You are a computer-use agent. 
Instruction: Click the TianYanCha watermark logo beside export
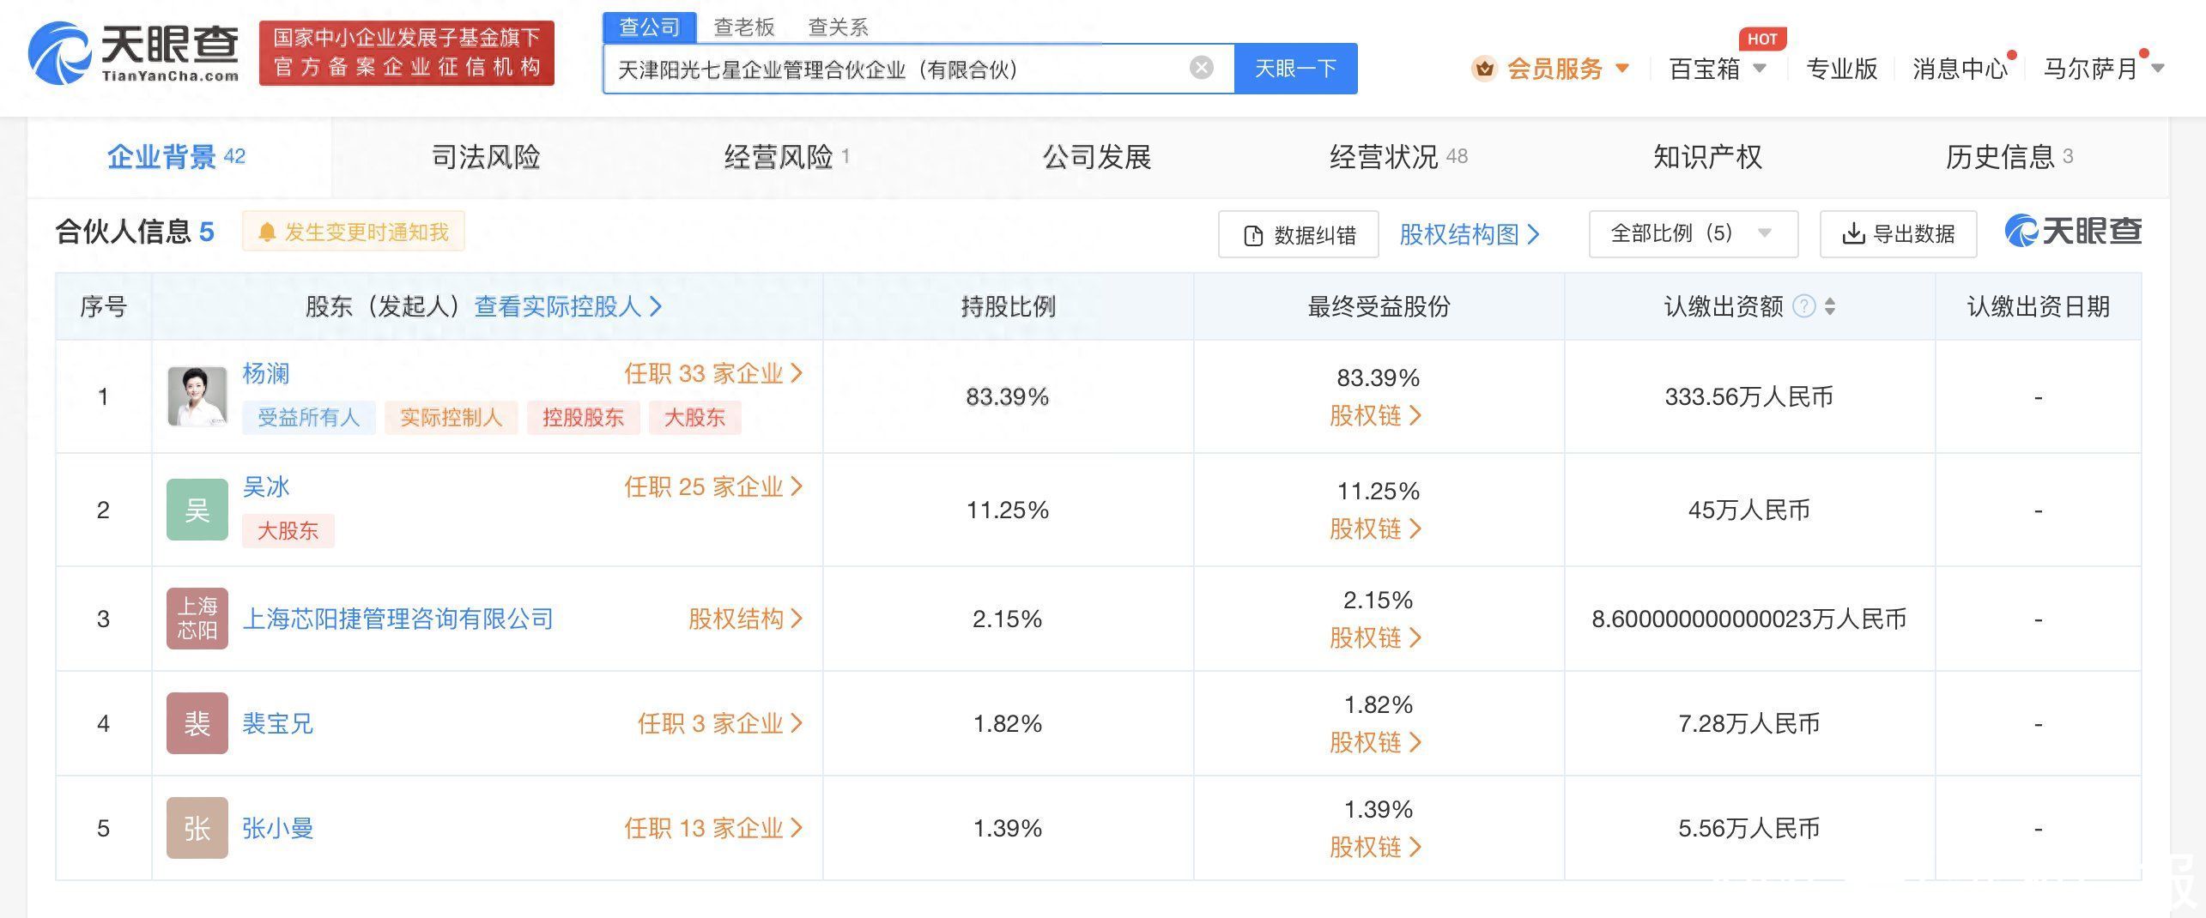click(x=2073, y=231)
